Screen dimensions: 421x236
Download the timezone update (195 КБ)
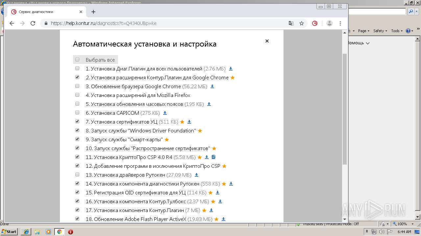(209, 104)
